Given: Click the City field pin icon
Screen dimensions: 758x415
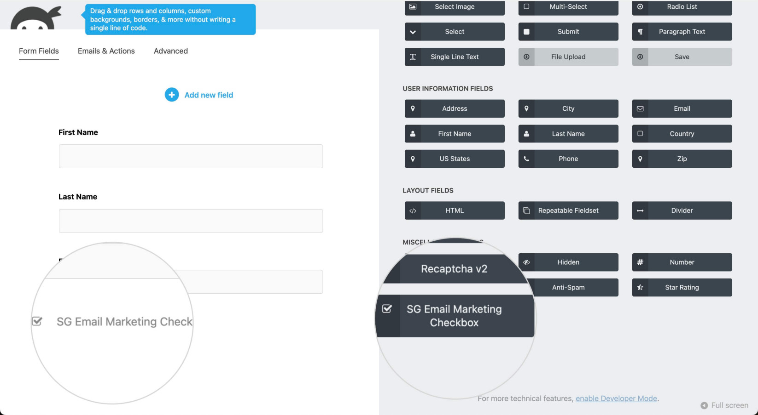Looking at the screenshot, I should (x=526, y=108).
